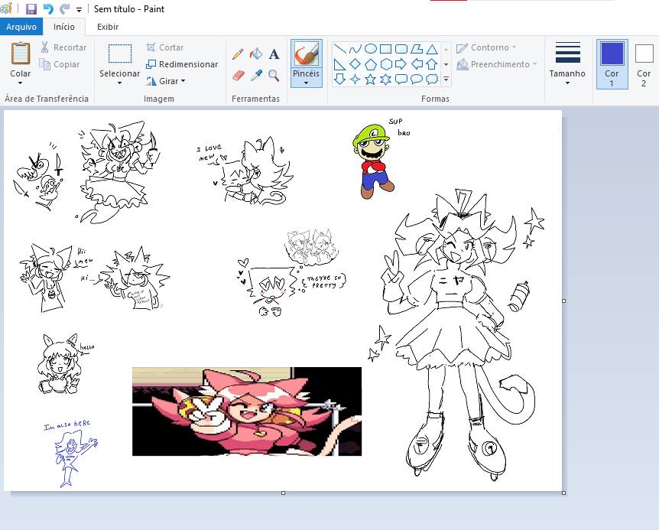Viewport: 659px width, 530px height.
Task: Click the Redimensionar resize button
Action: [x=182, y=64]
